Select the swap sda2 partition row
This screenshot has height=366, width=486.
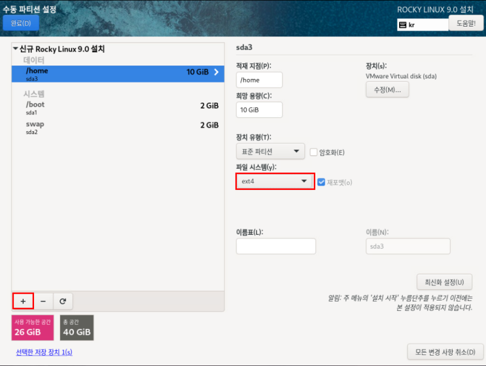(118, 127)
